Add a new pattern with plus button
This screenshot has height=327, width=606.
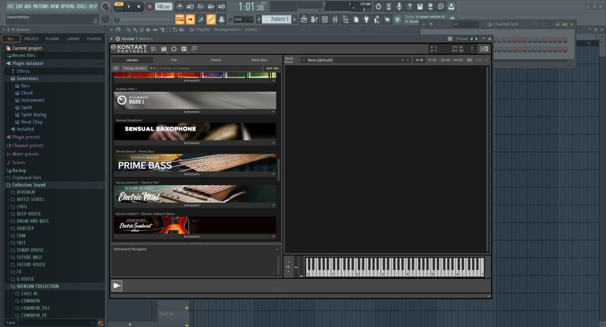click(x=294, y=19)
